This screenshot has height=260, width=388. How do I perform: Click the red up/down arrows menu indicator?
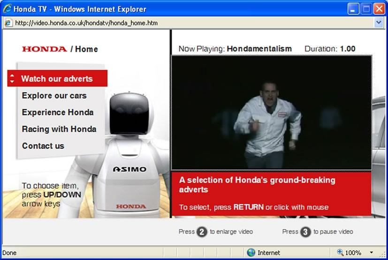[12, 78]
